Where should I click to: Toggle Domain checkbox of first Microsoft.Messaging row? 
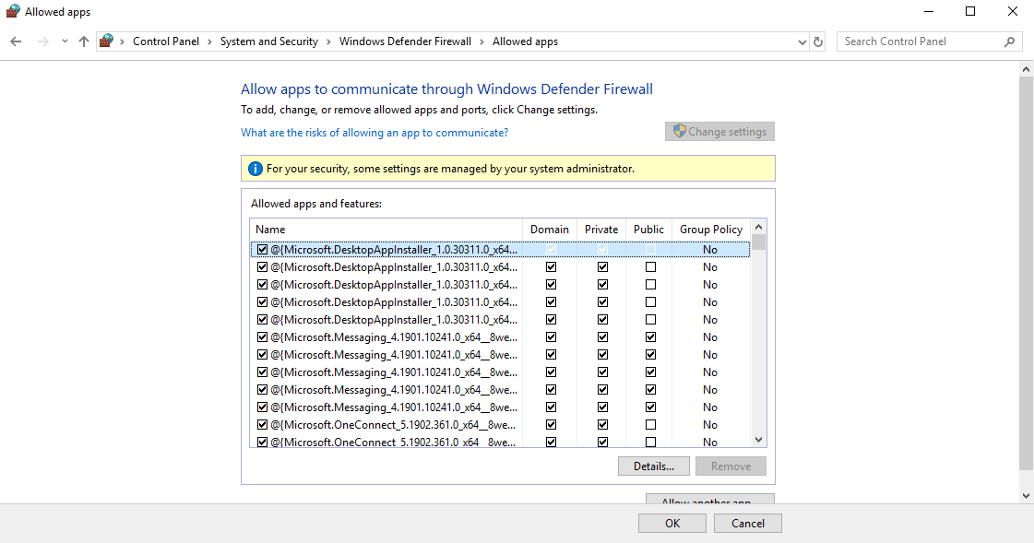click(552, 337)
